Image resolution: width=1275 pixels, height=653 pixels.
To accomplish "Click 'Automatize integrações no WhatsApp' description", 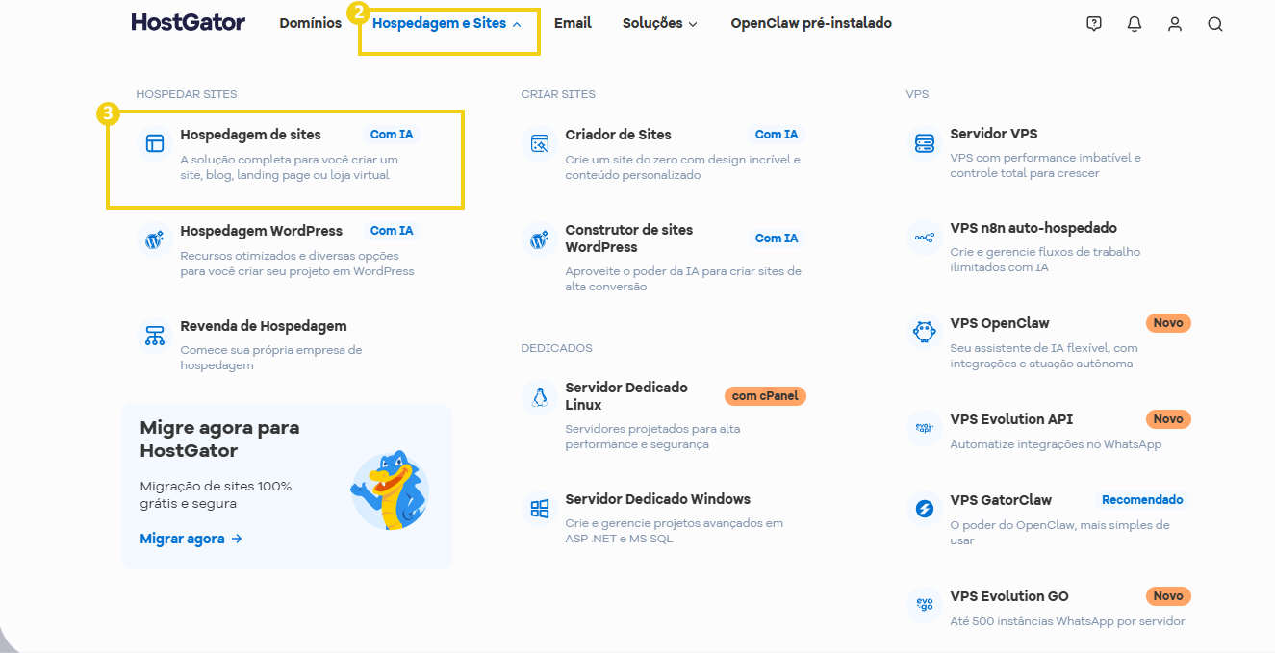I will (1056, 444).
